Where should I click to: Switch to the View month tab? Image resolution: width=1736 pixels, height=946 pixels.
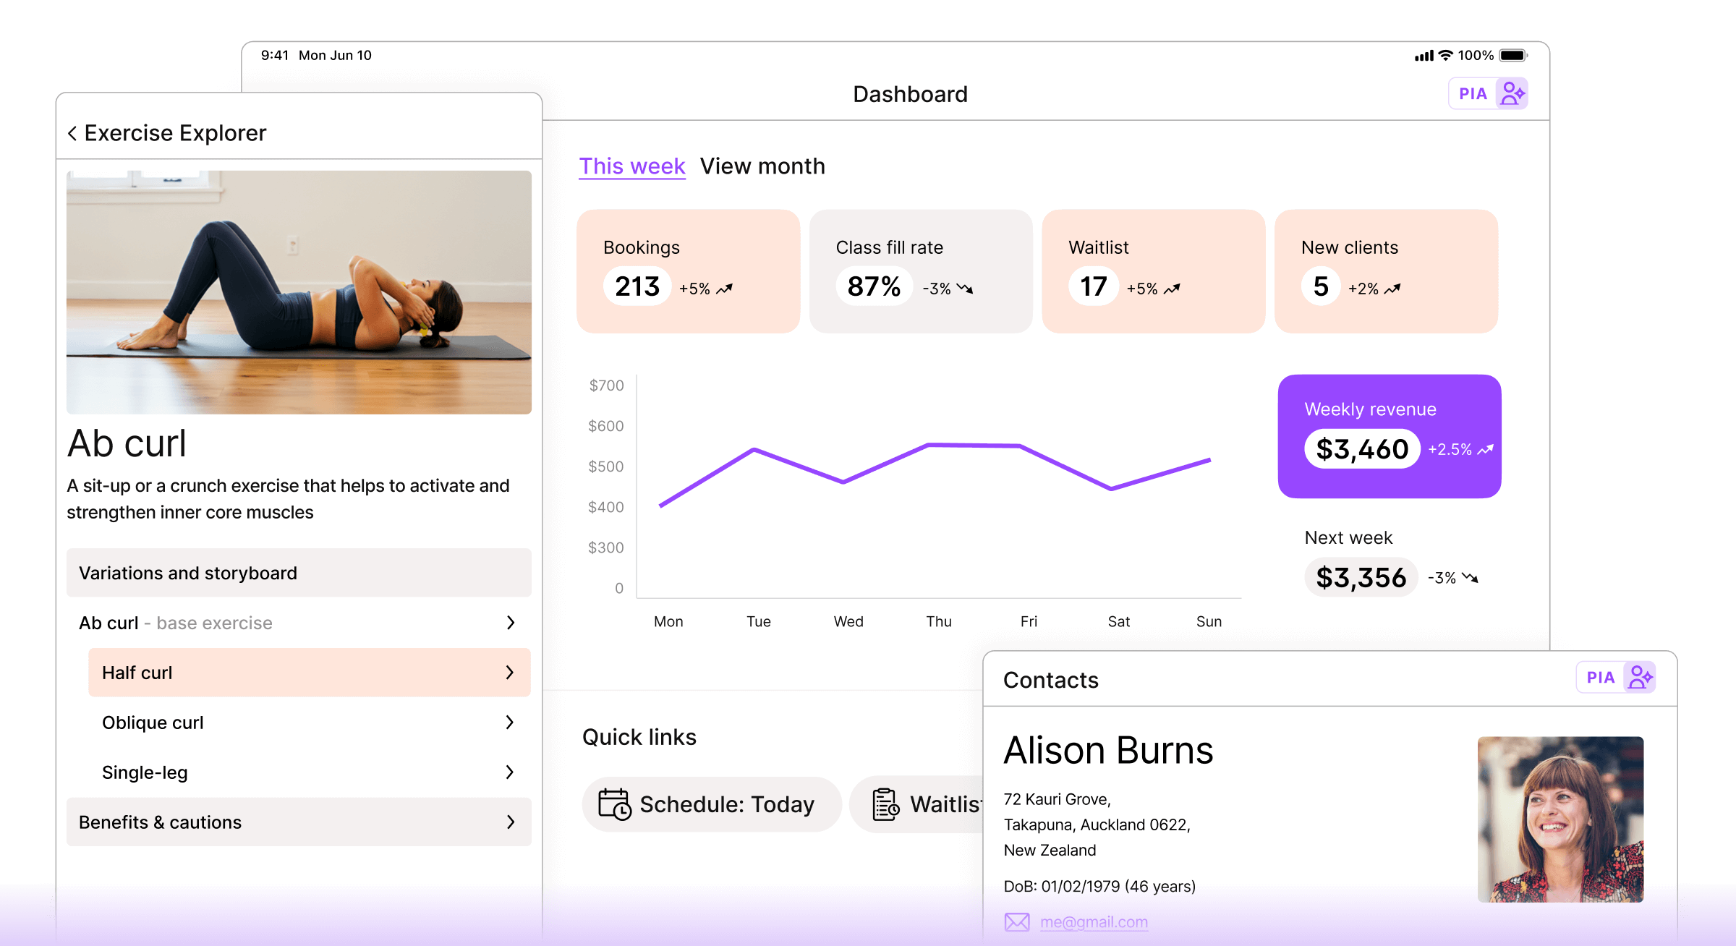[x=762, y=166]
